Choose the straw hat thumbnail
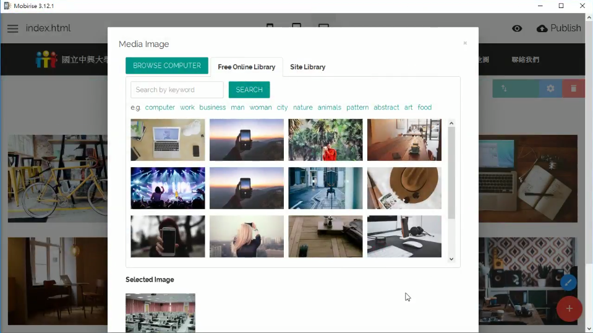The image size is (593, 333). pyautogui.click(x=404, y=188)
